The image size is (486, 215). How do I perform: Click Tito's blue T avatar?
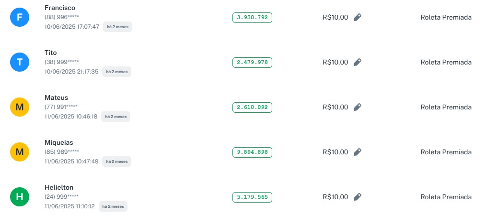pos(20,63)
